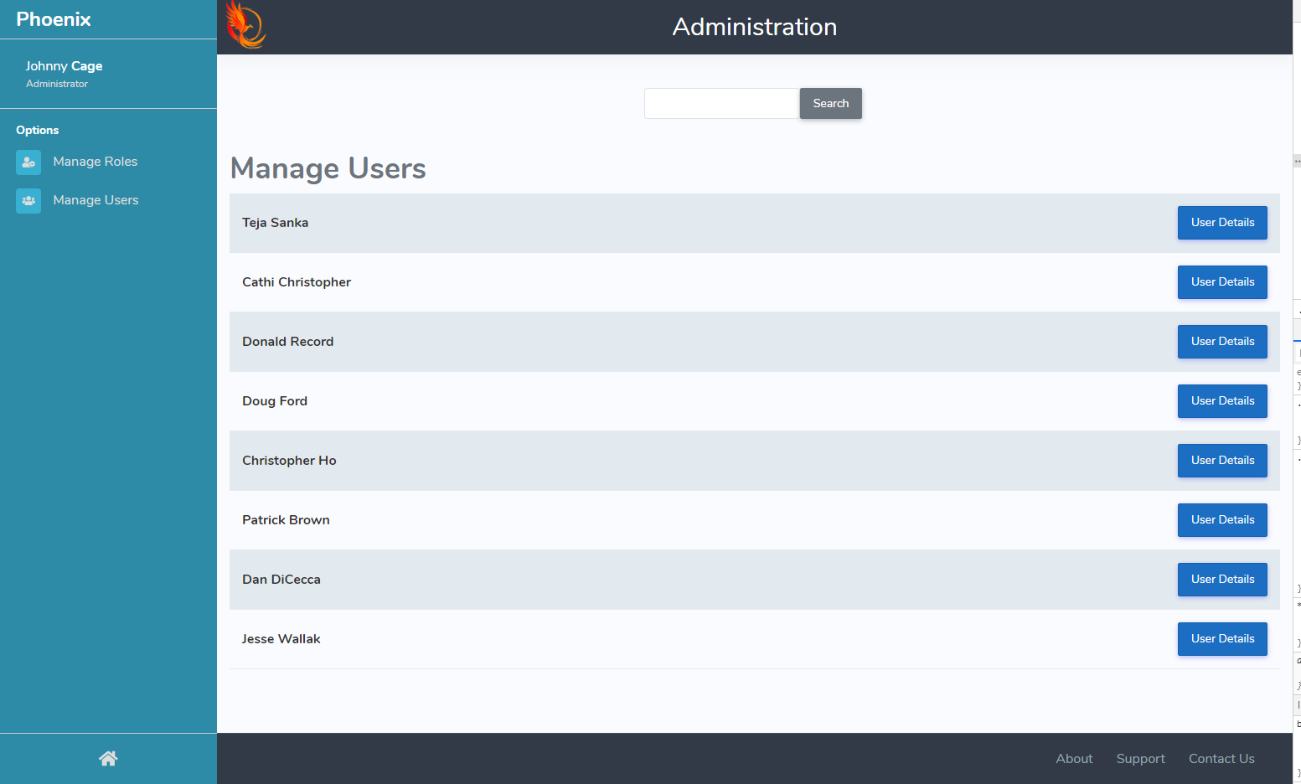Image resolution: width=1301 pixels, height=784 pixels.
Task: Open the Support footer link
Action: click(1140, 759)
